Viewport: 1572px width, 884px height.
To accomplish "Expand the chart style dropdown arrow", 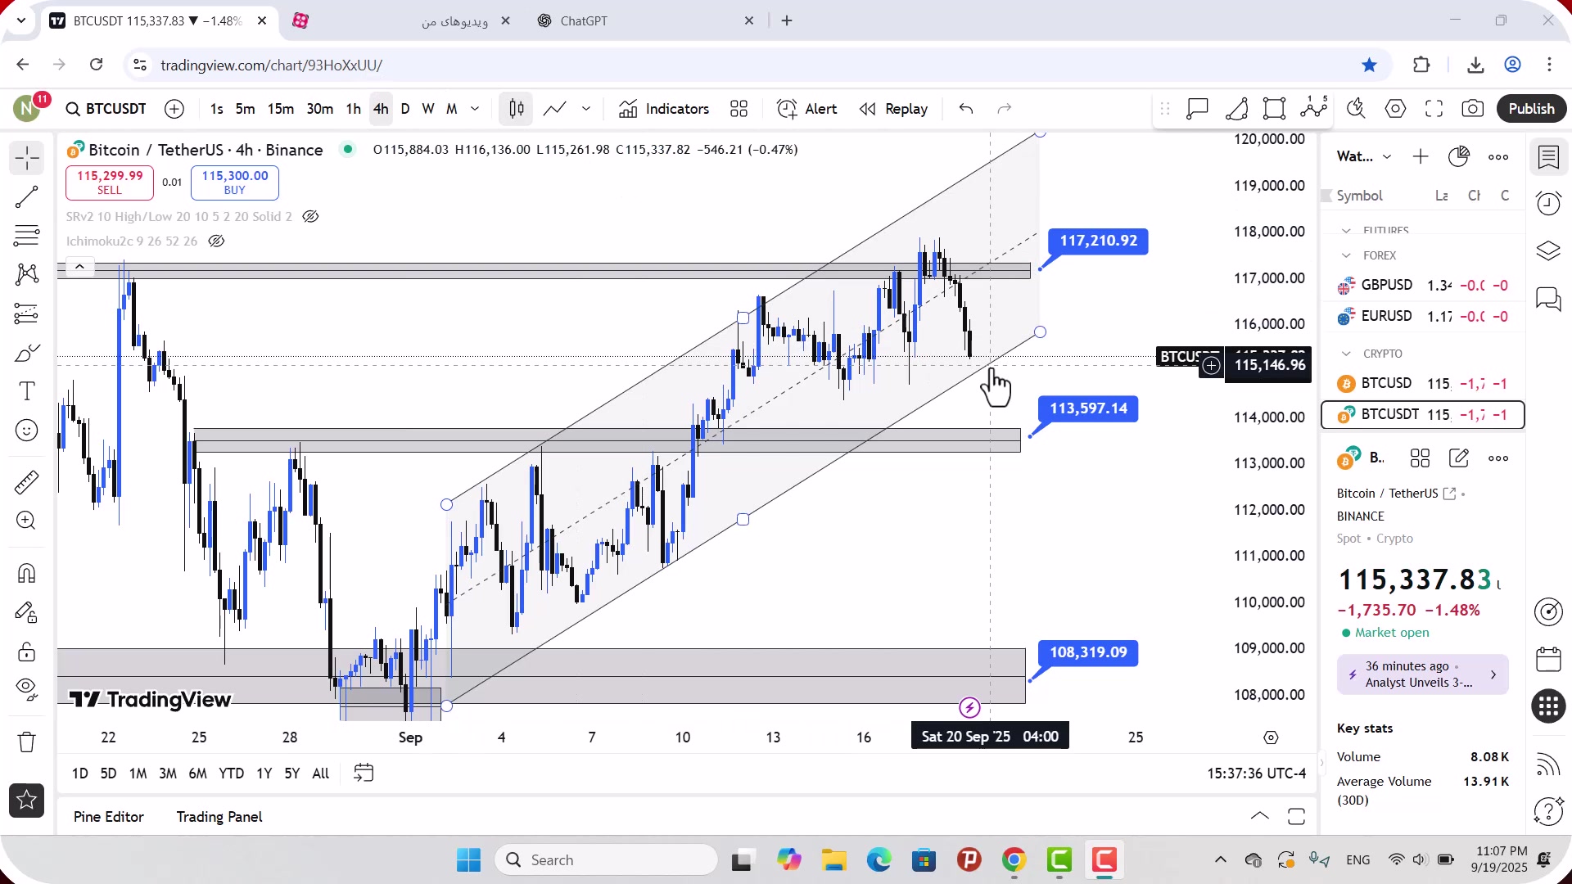I will coord(586,109).
